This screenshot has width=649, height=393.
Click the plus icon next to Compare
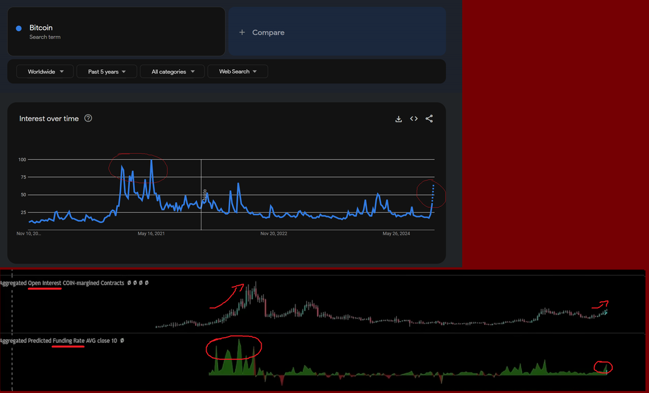[x=242, y=32]
